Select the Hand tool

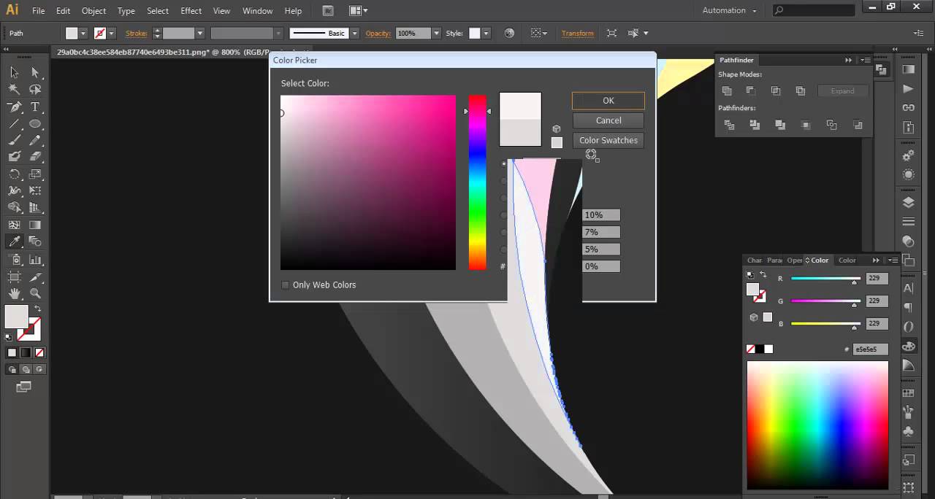14,294
